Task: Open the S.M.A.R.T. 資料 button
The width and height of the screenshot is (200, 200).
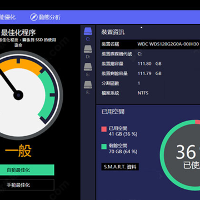Action: 120,167
